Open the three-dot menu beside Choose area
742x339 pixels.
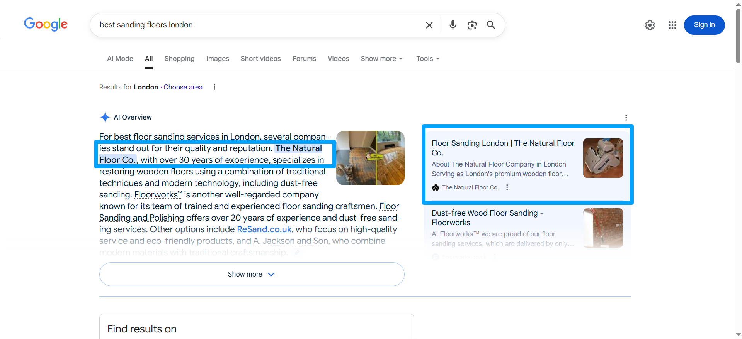(214, 87)
